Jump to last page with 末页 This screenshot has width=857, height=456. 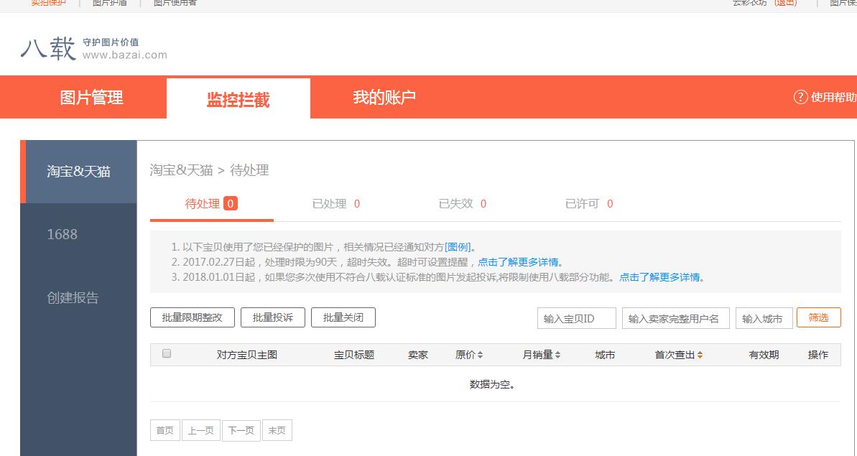pos(277,430)
